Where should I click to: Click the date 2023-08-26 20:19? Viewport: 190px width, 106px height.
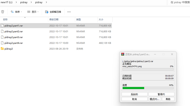(x=59, y=49)
